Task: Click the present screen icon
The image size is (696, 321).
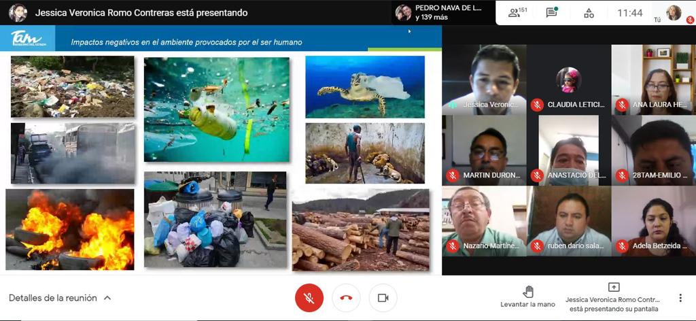Action: (x=613, y=288)
